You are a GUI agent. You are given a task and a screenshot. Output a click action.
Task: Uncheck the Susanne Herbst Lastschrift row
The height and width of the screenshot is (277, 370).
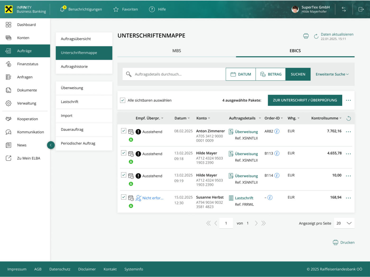(x=123, y=197)
